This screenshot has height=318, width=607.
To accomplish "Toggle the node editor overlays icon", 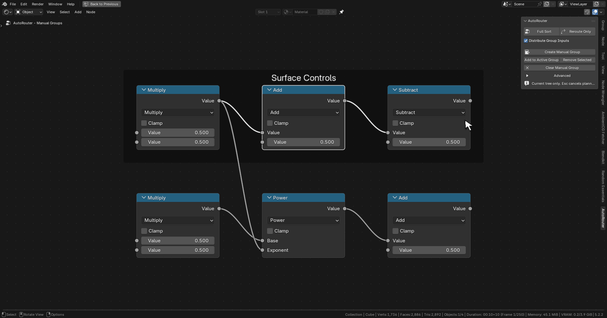I will coord(595,12).
